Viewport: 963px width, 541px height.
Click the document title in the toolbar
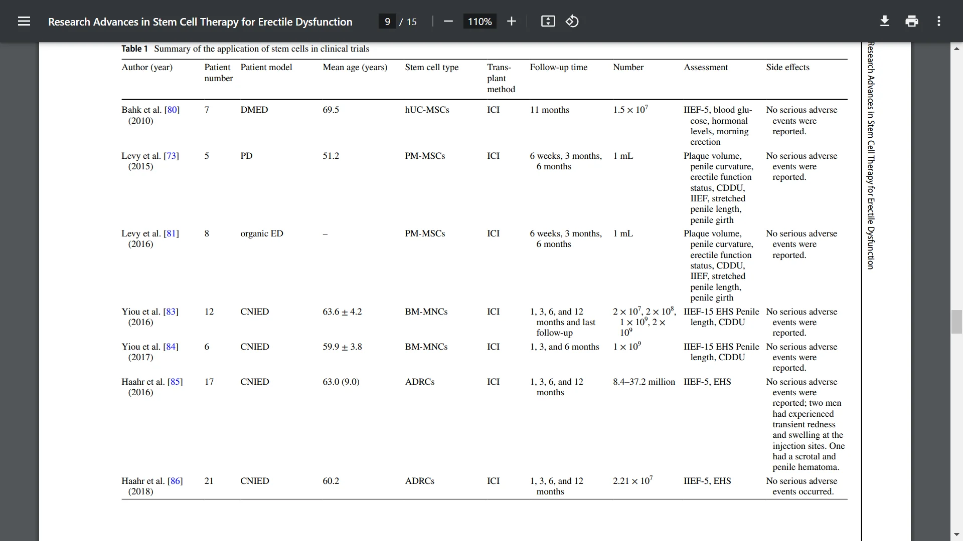(200, 22)
